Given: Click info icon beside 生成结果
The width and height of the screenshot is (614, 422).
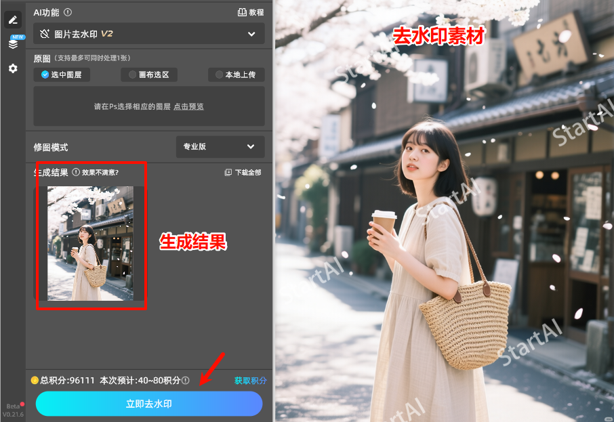Looking at the screenshot, I should [x=76, y=172].
